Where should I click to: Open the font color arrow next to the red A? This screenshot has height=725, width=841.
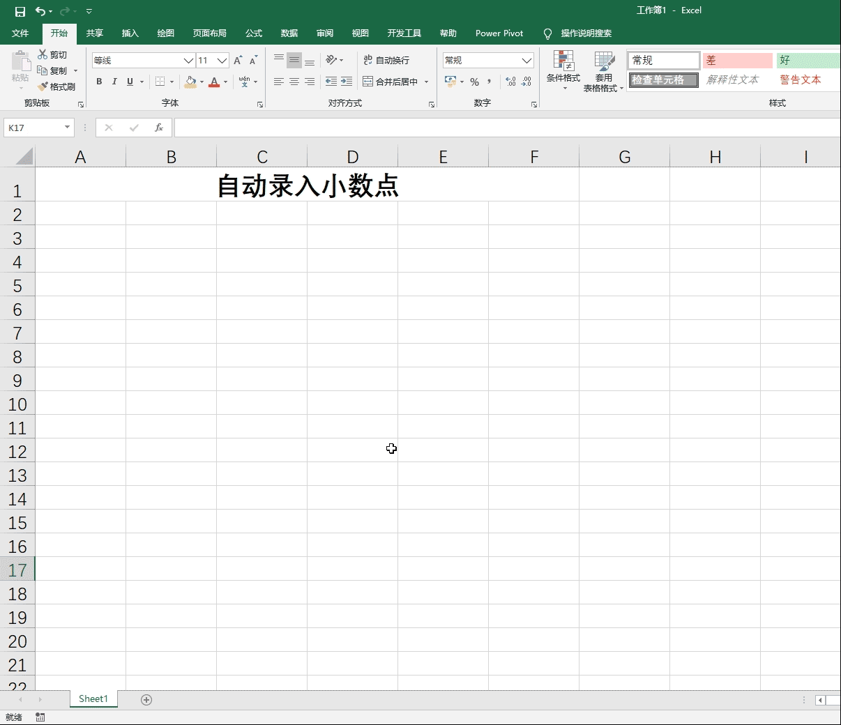226,82
